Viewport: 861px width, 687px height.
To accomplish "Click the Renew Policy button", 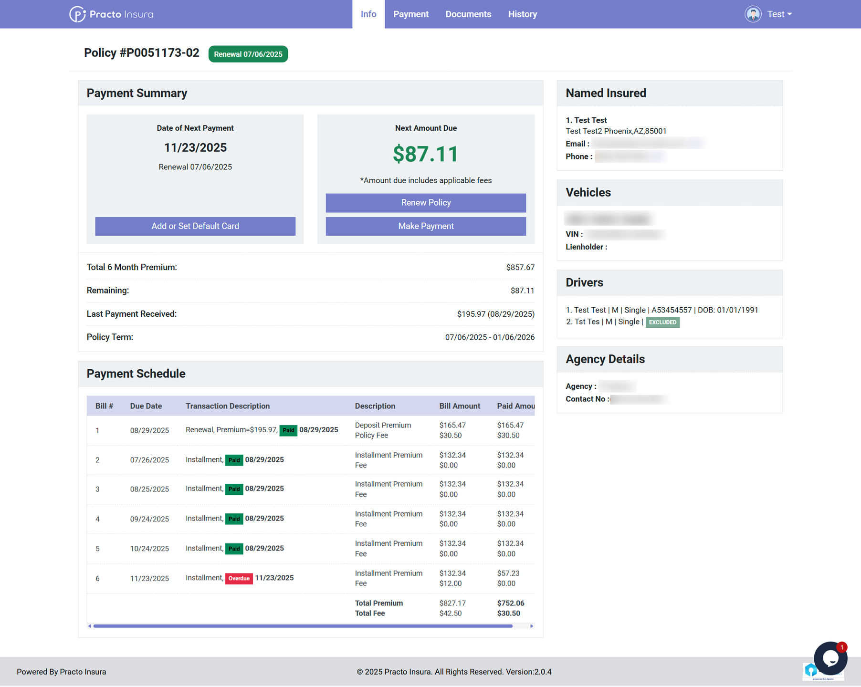I will [x=426, y=203].
